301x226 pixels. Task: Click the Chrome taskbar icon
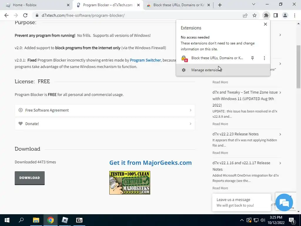51,220
